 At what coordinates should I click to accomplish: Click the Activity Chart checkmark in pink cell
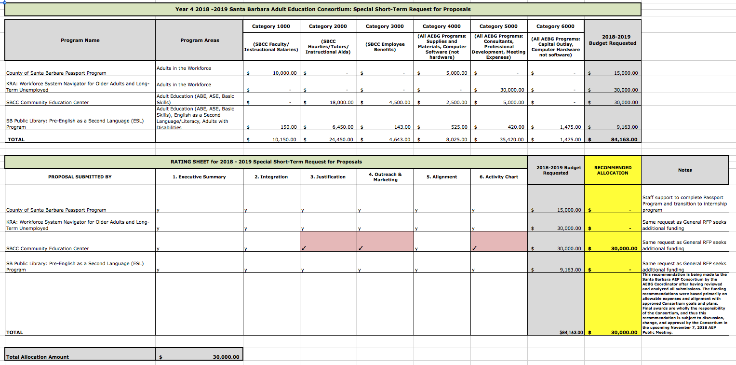pyautogui.click(x=474, y=248)
